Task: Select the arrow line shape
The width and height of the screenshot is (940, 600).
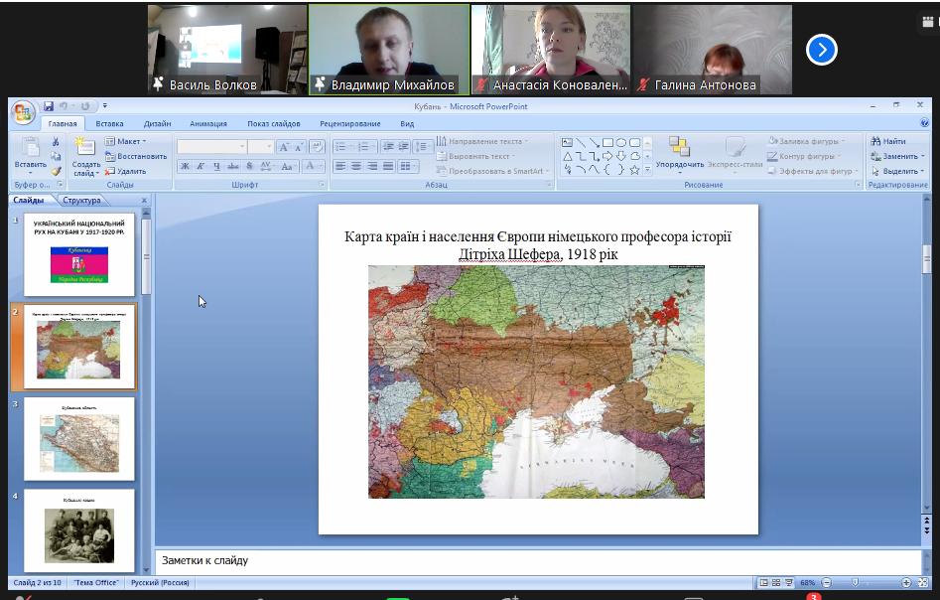Action: pos(595,142)
